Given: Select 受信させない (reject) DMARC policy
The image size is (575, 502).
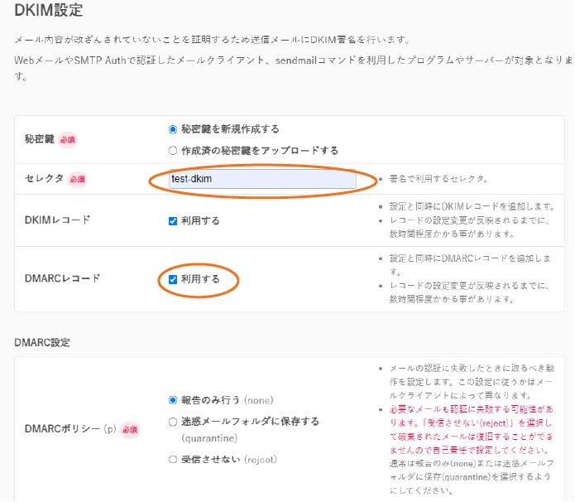Looking at the screenshot, I should [x=173, y=460].
